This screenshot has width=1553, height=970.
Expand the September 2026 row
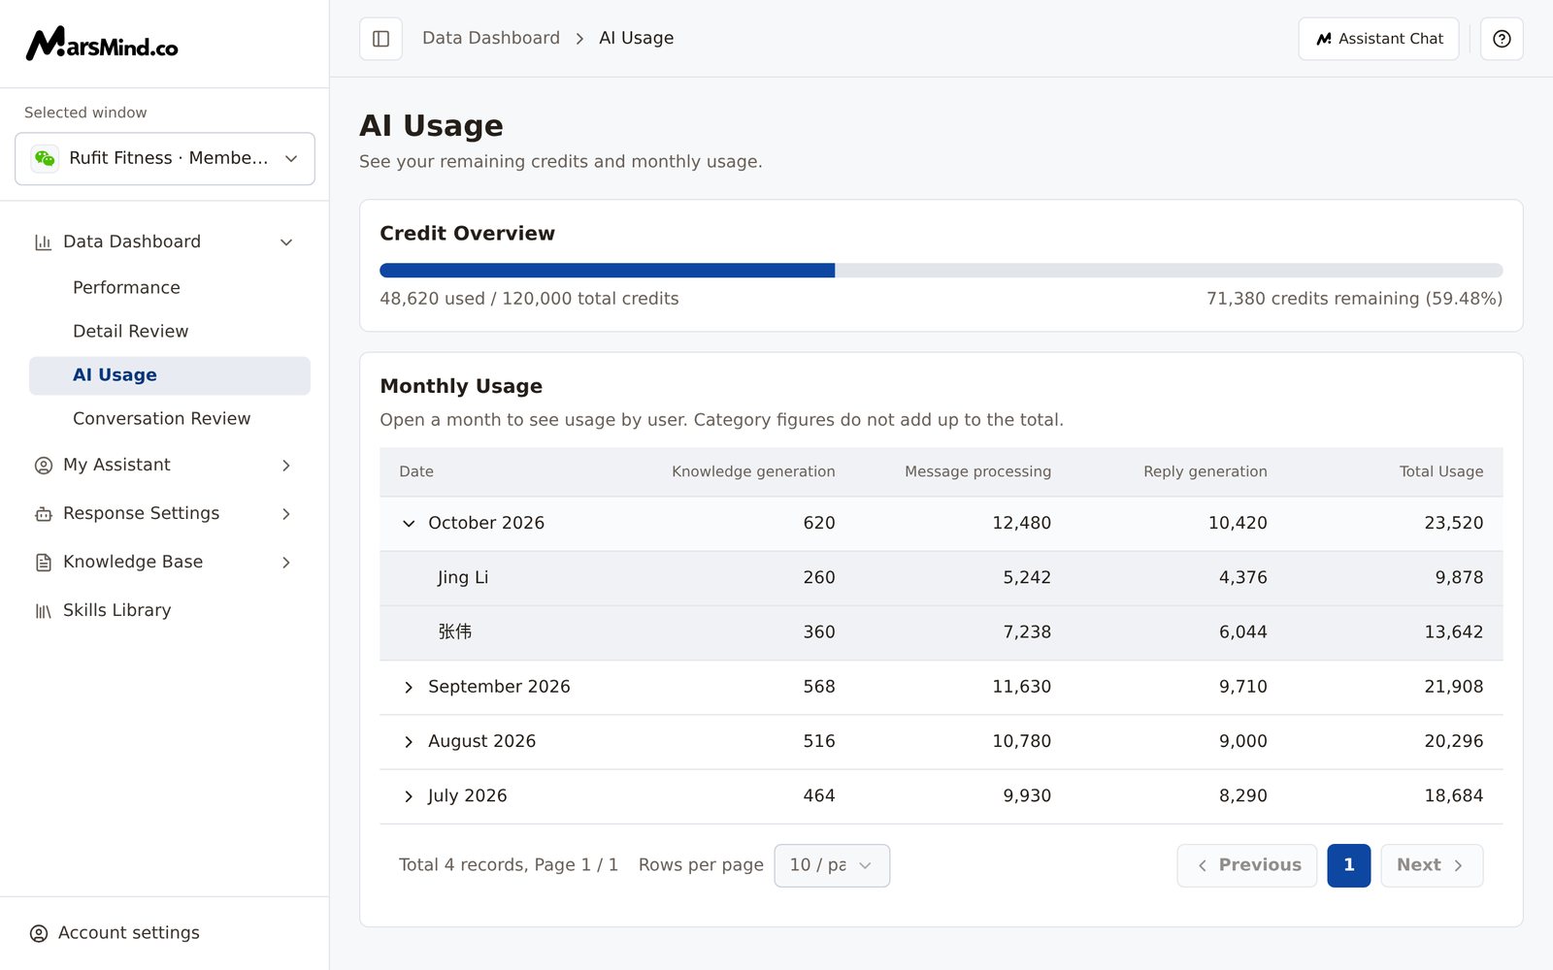click(x=409, y=687)
